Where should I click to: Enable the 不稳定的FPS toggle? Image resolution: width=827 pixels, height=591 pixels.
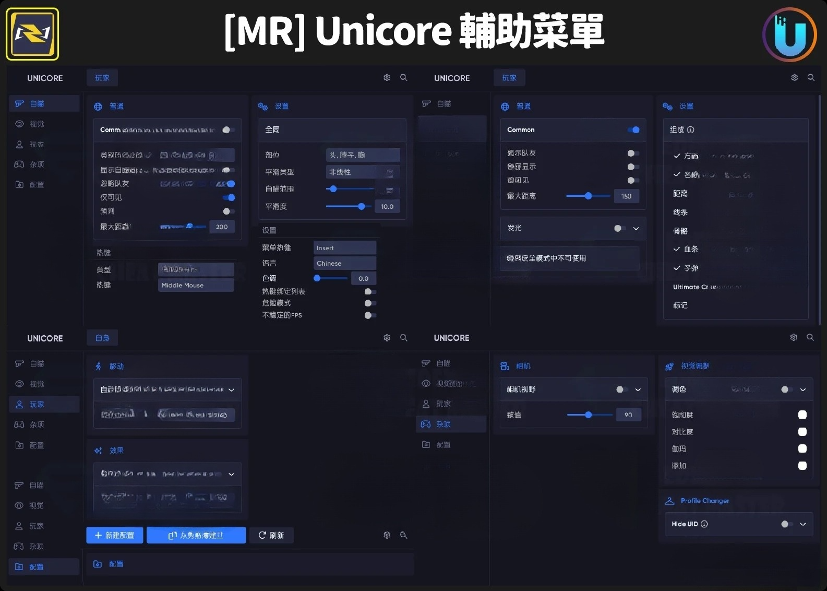click(x=370, y=315)
